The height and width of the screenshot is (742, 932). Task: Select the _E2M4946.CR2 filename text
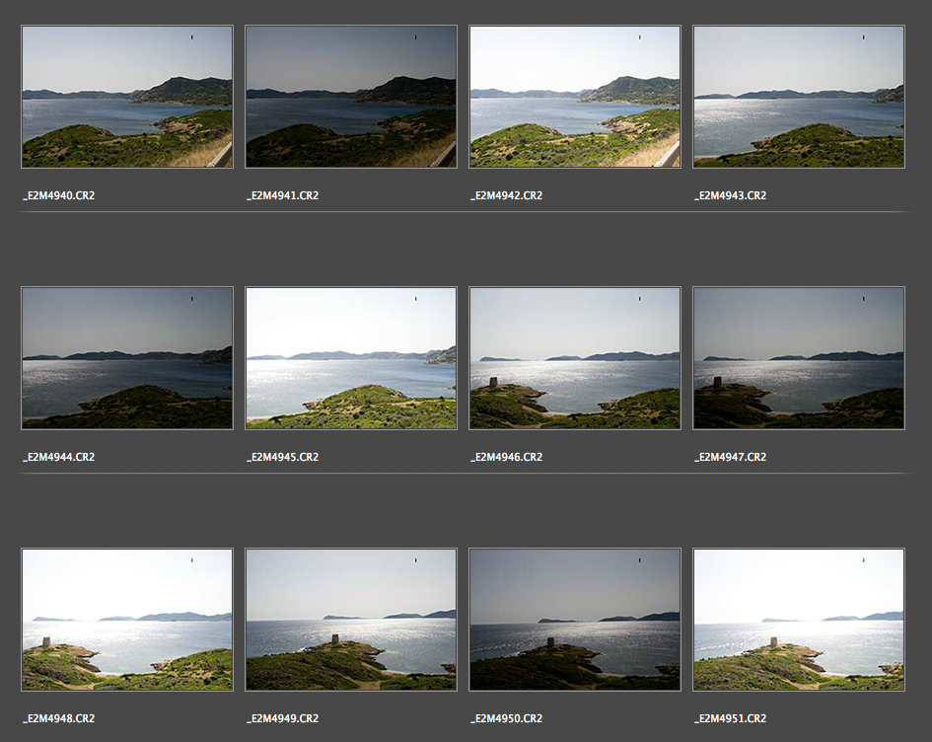[x=506, y=457]
